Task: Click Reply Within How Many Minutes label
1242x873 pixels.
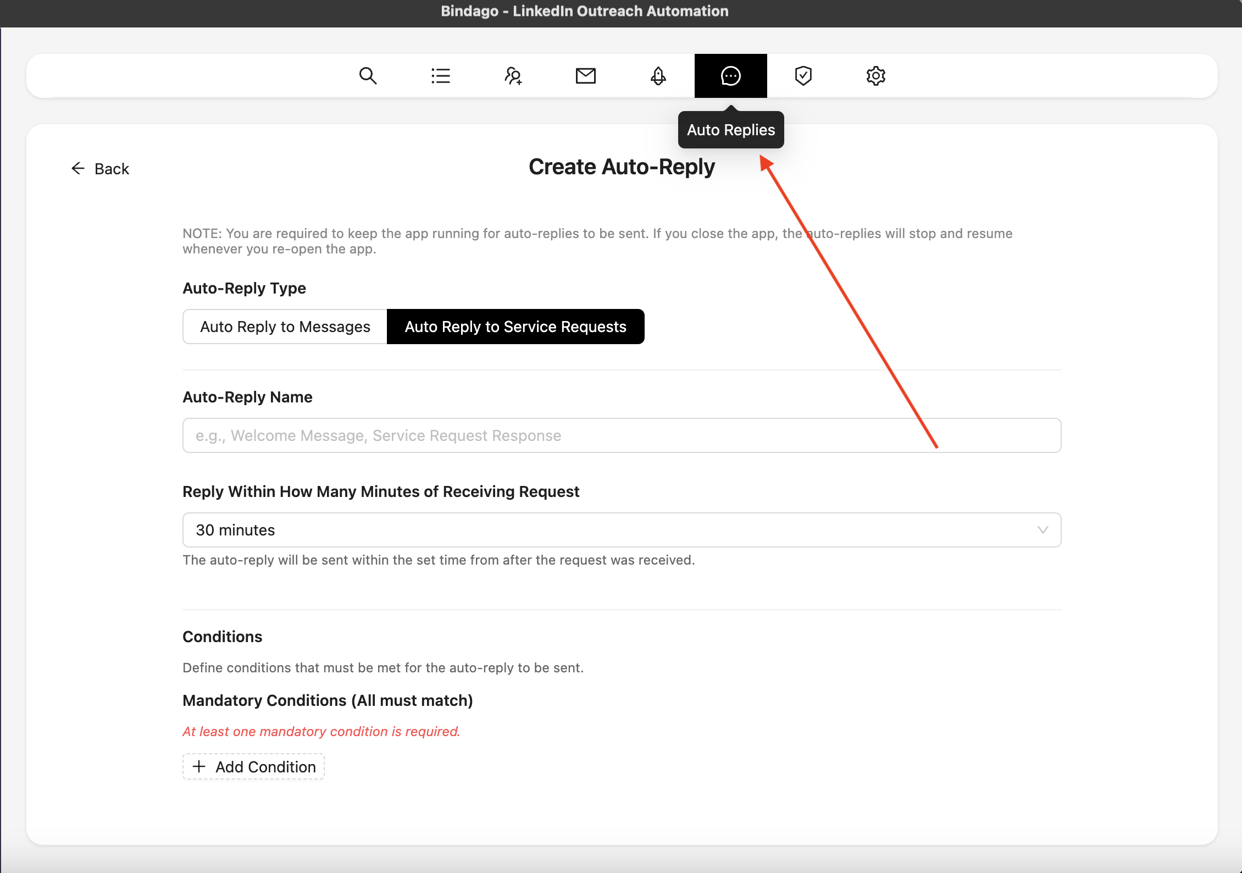Action: tap(381, 491)
